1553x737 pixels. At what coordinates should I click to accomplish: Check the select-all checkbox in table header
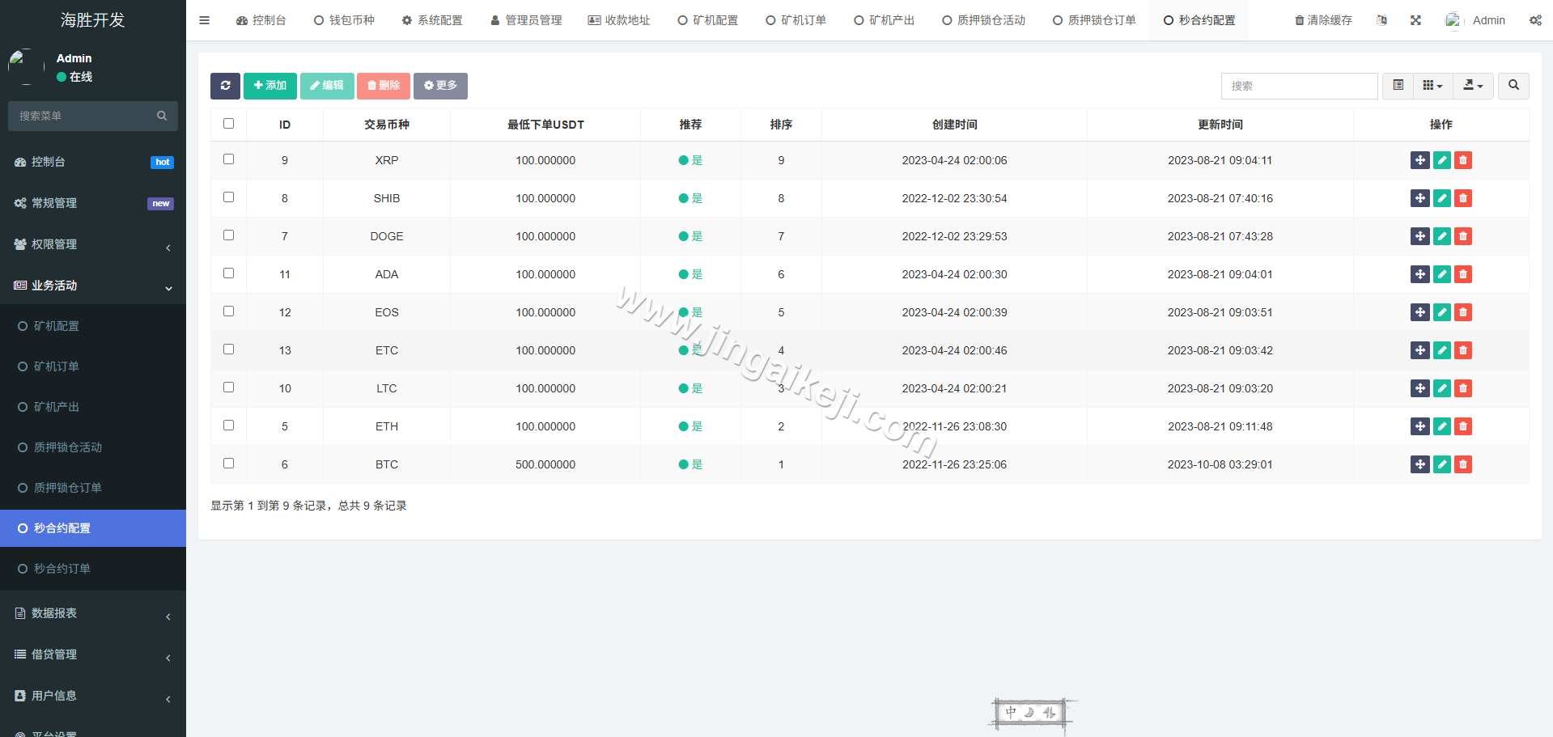pos(228,123)
